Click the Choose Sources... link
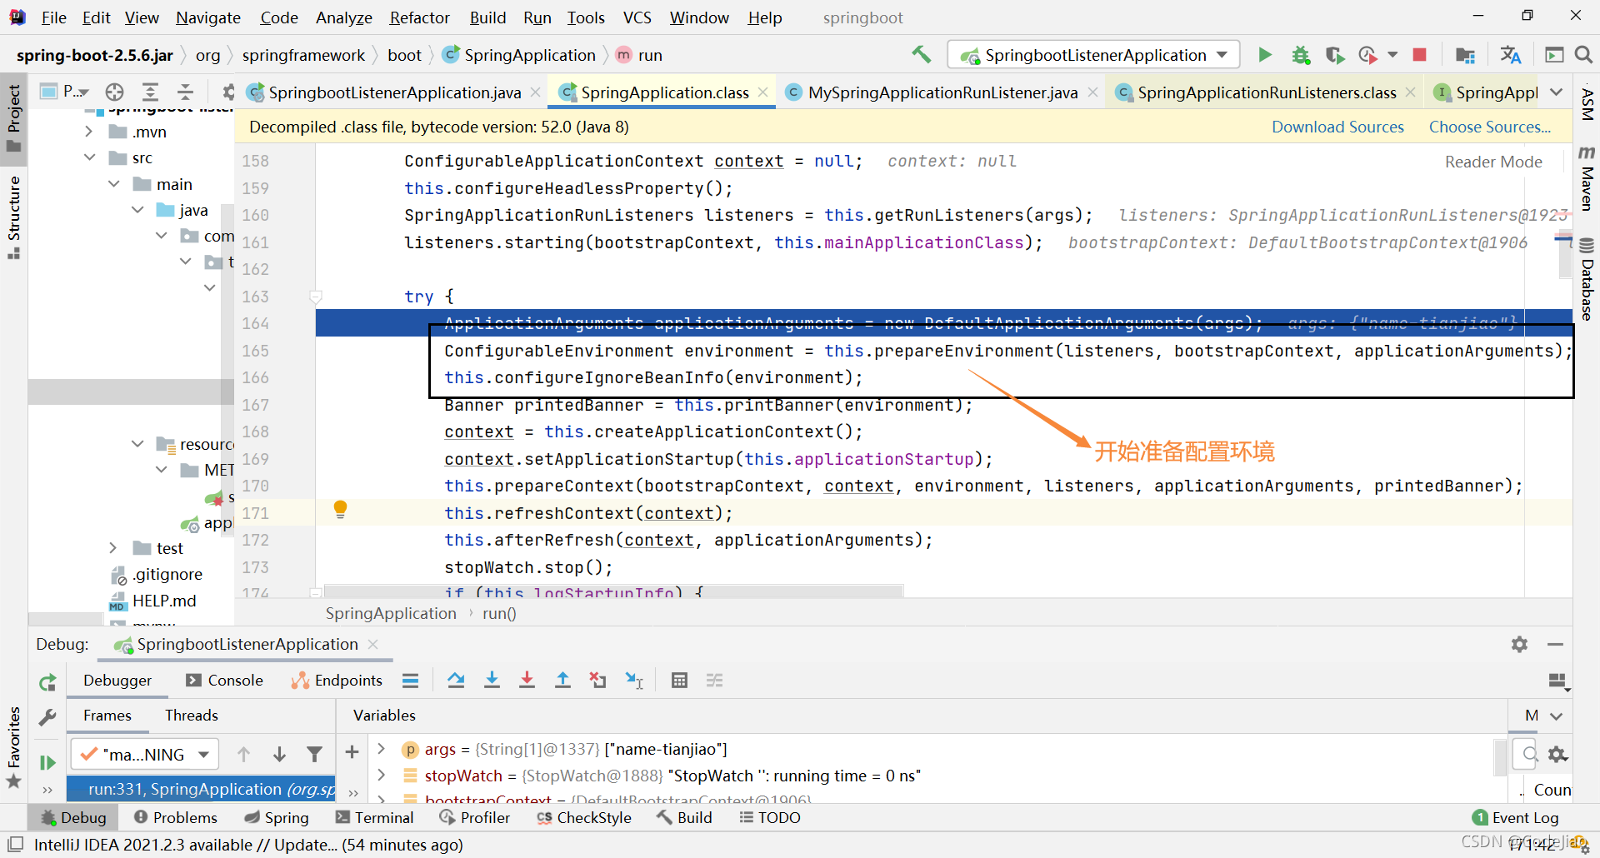The height and width of the screenshot is (858, 1600). (1490, 127)
